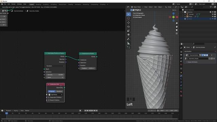Hide the Cylinder object in viewport
The height and width of the screenshot is (122, 217).
(213, 14)
